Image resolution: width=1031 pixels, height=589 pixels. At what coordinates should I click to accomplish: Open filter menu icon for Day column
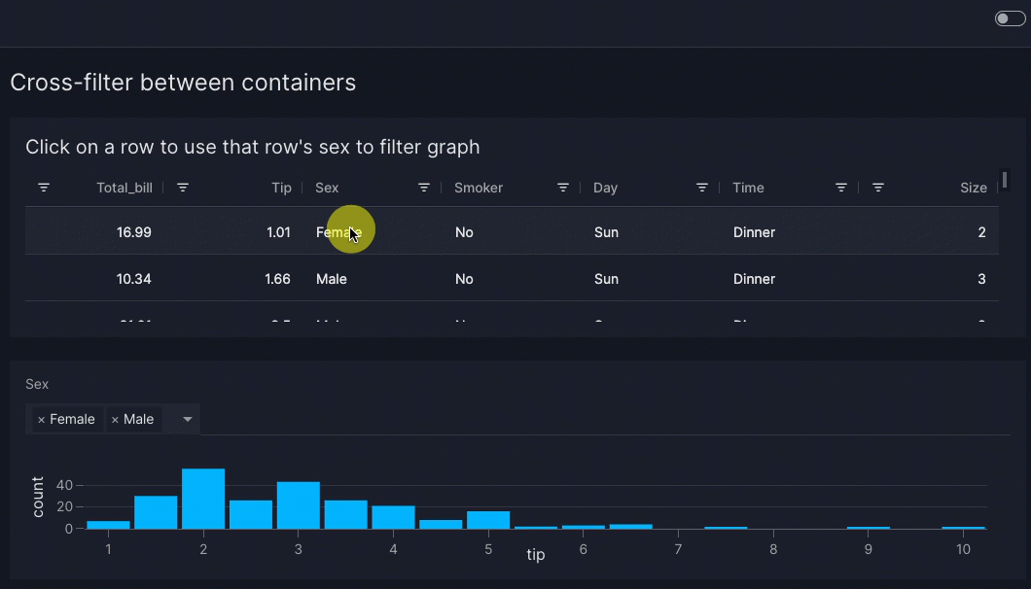tap(702, 188)
